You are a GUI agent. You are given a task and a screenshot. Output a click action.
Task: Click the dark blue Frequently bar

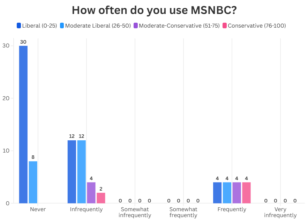[x=217, y=192]
